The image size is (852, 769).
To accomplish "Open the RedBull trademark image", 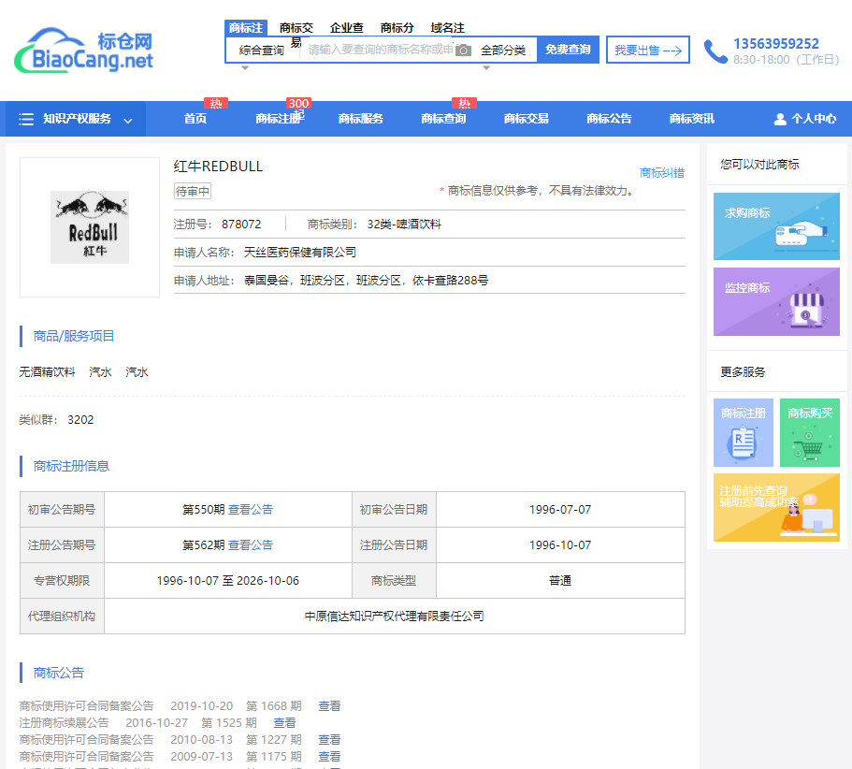I will coord(90,227).
